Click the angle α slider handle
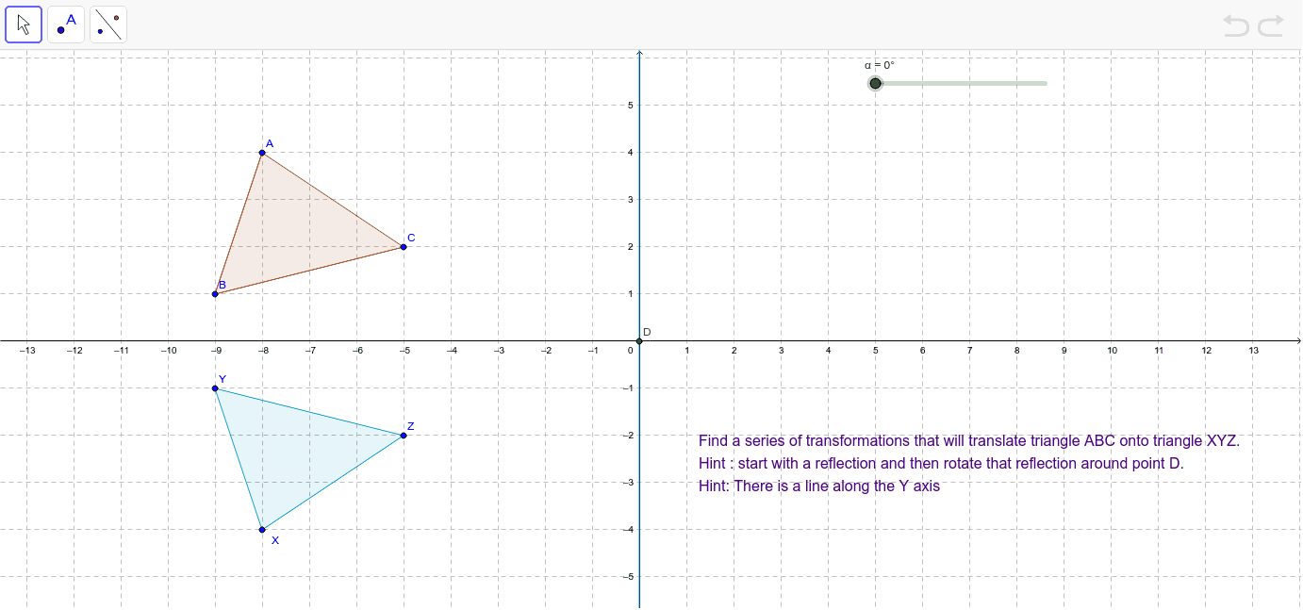Screen dimensions: 1303x610 click(875, 84)
